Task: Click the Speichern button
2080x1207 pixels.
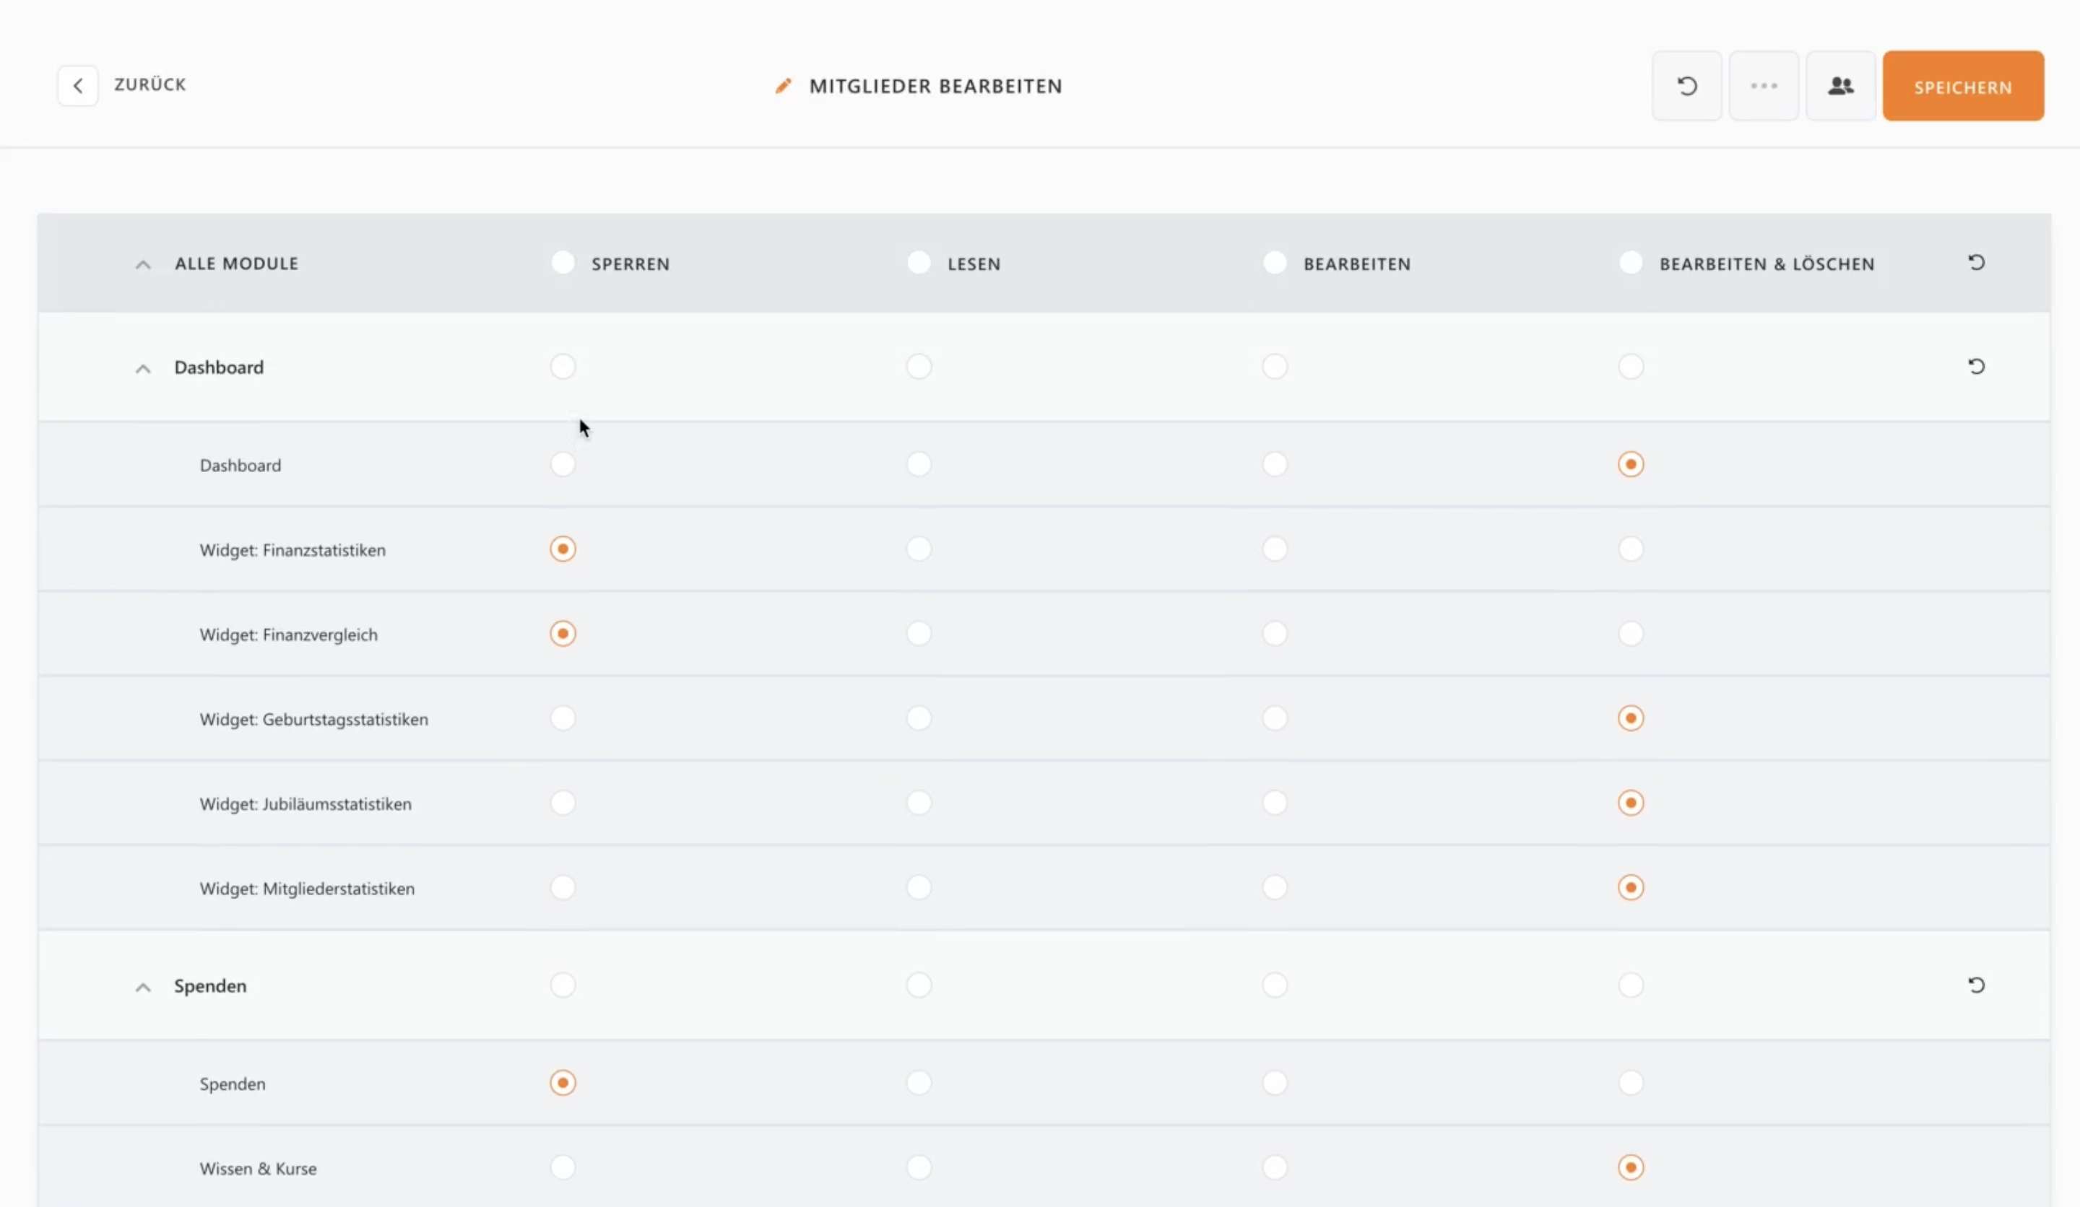Action: 1963,86
